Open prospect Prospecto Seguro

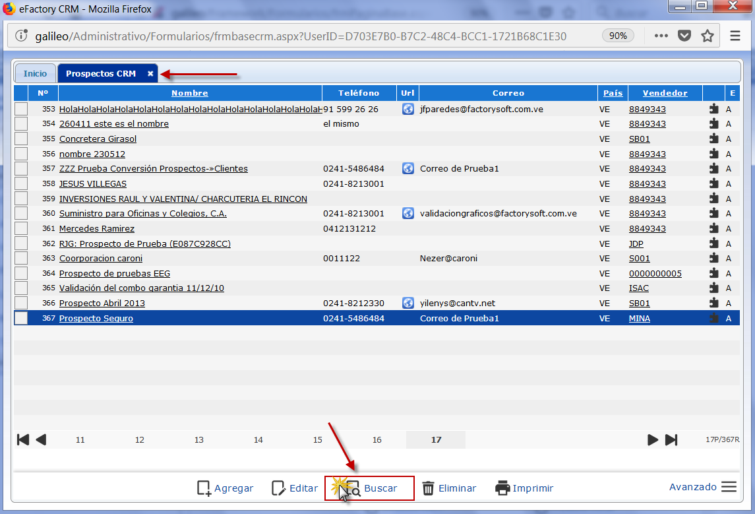point(96,319)
